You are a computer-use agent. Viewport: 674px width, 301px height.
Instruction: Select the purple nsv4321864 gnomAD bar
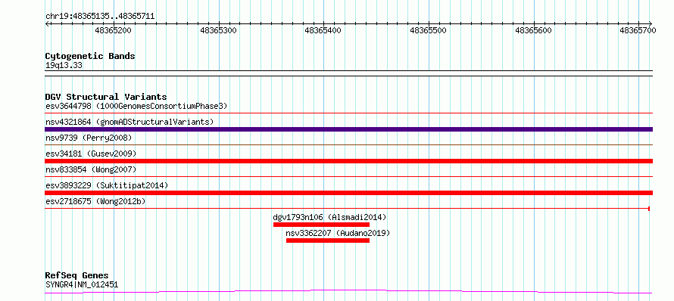pos(349,129)
